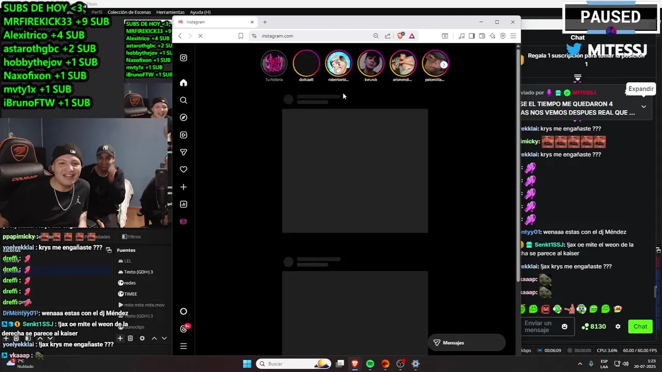Click the Instagram logo at sidebar top

point(183,58)
